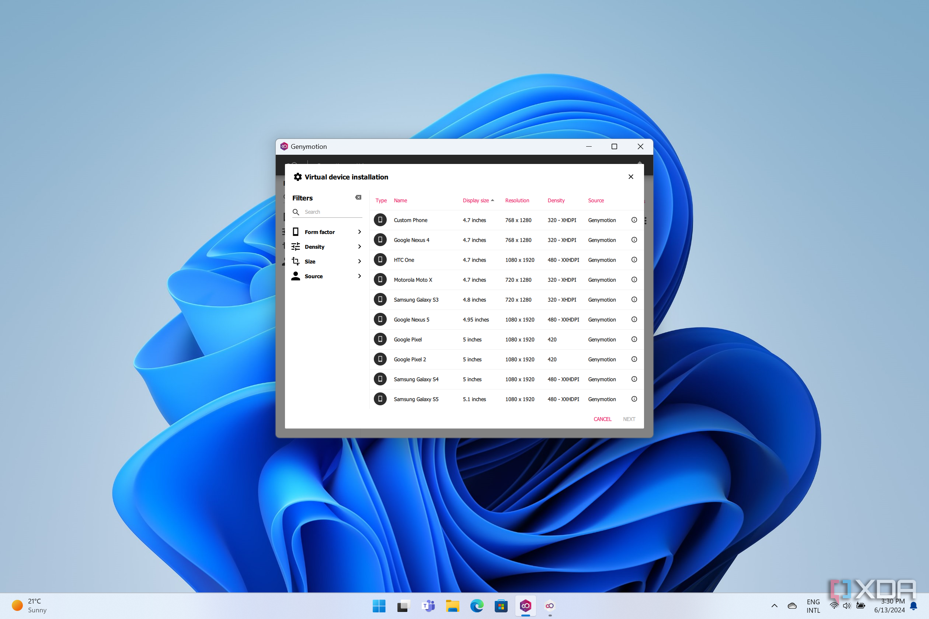The width and height of the screenshot is (929, 619).
Task: Sort devices by Source column
Action: tap(596, 200)
